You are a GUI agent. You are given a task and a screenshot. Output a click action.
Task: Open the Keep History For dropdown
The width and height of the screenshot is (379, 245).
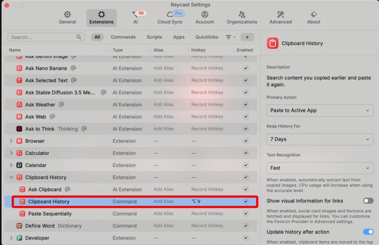coord(320,139)
